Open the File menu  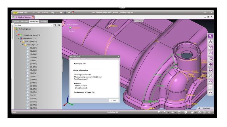[x=33, y=12]
